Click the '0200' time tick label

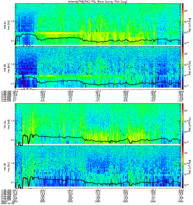15,201
